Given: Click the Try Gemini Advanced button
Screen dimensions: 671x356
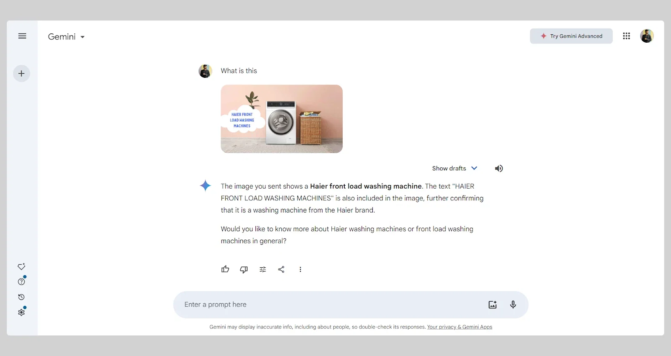Looking at the screenshot, I should (x=571, y=36).
